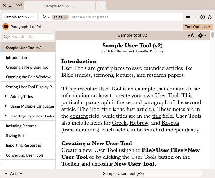This screenshot has width=215, height=178.
Task: Click the two-line equals icon
Action: click(x=188, y=17)
